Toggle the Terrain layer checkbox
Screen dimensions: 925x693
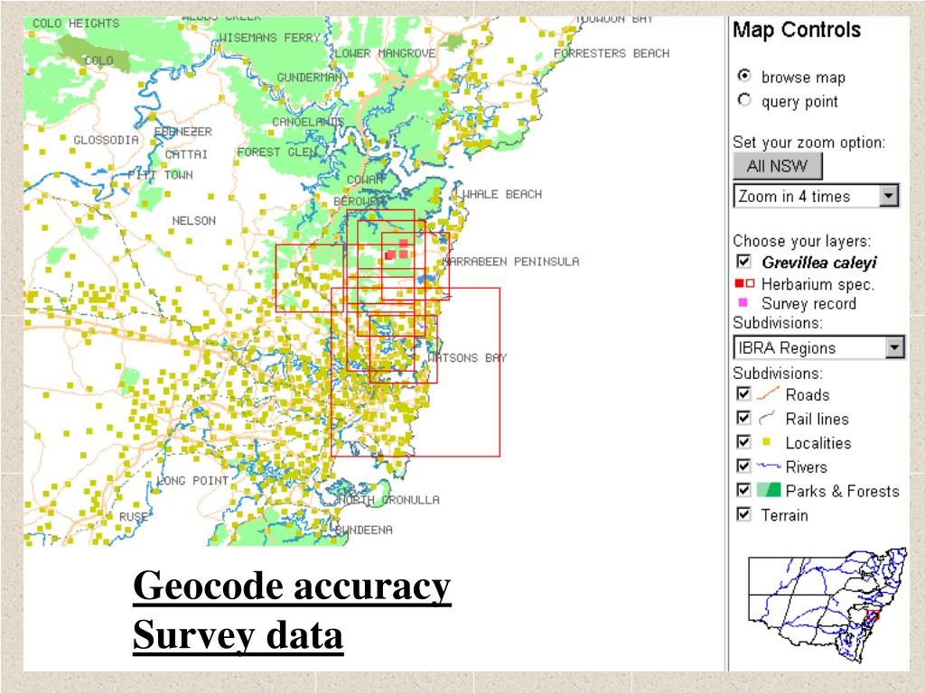pos(744,514)
